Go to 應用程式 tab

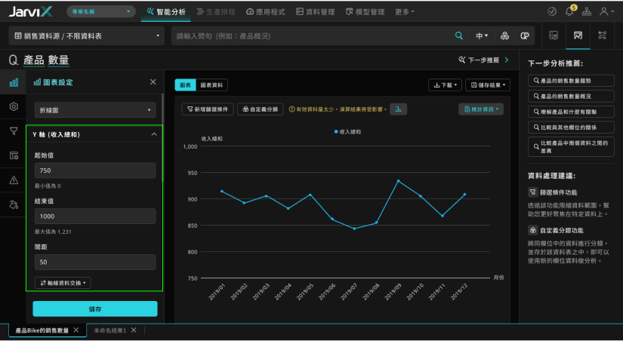coord(265,12)
